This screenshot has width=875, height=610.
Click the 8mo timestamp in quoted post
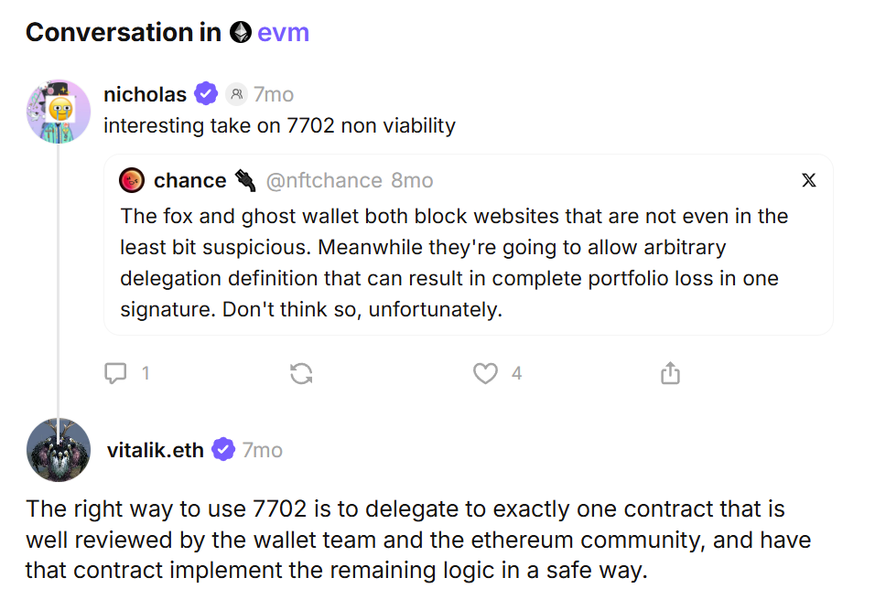pos(412,180)
